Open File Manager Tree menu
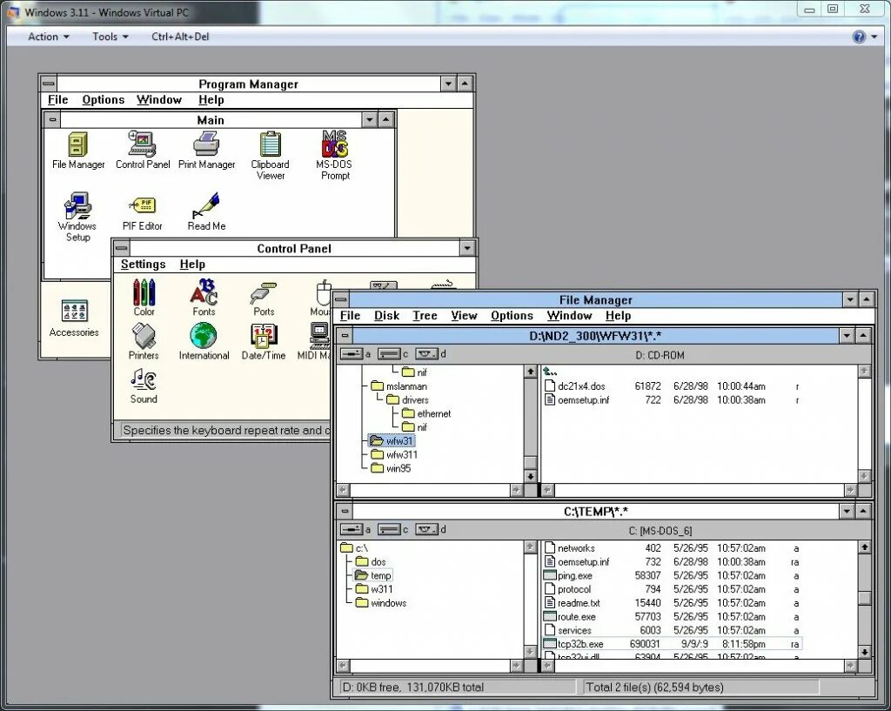 pyautogui.click(x=425, y=316)
